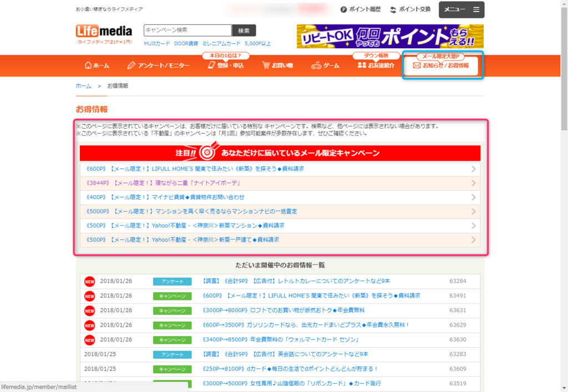Viewport: 568px width, 392px height.
Task: Open ポイント履歴 link
Action: click(x=361, y=9)
